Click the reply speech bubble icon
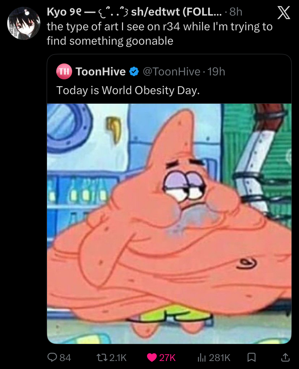 [x=52, y=358]
